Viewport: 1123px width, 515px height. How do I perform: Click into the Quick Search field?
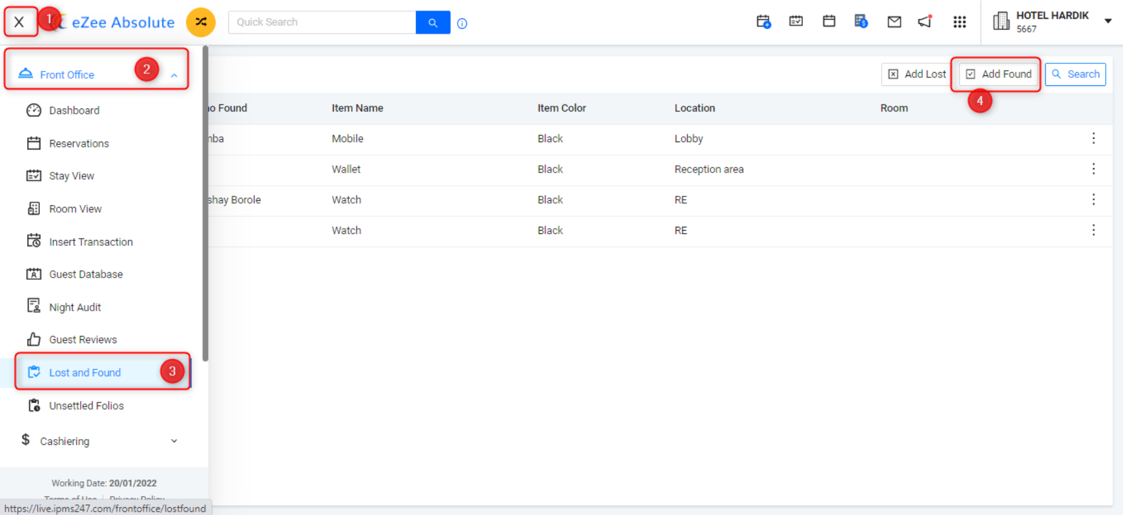(321, 22)
